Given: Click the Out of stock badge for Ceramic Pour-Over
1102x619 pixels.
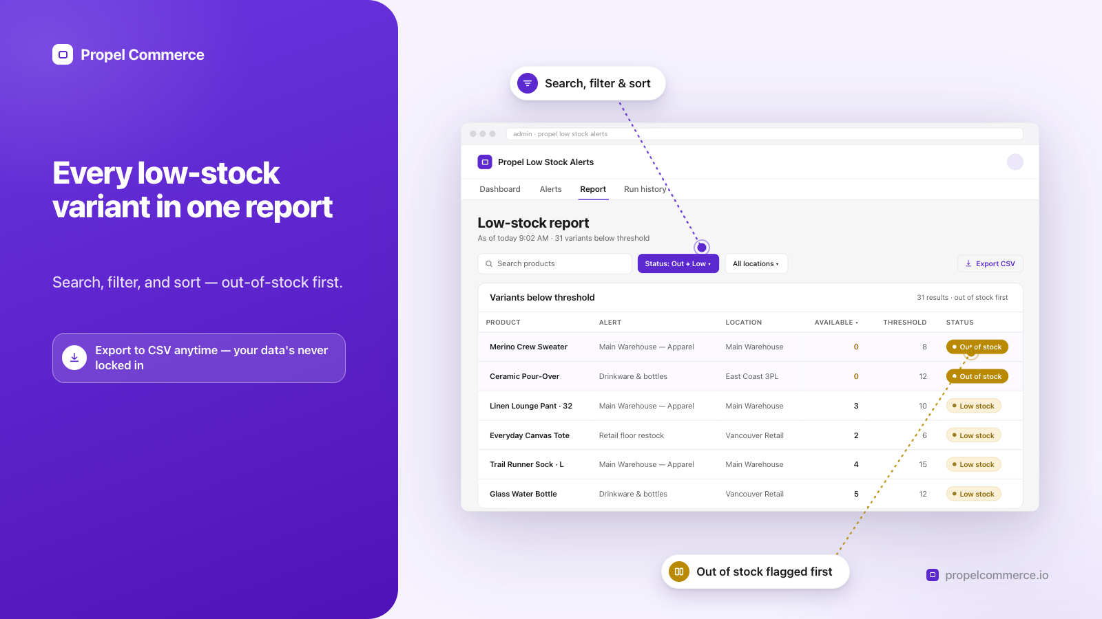Looking at the screenshot, I should [977, 376].
